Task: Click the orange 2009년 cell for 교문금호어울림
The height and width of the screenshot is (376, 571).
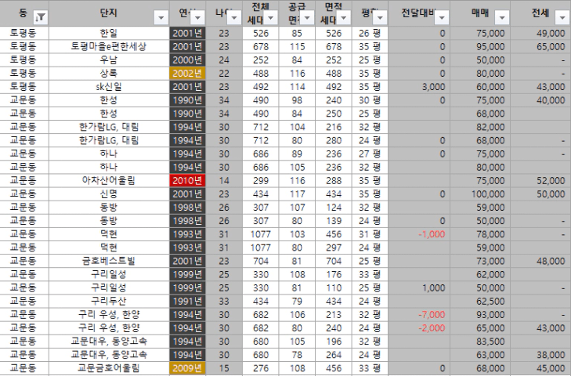Action: point(187,367)
